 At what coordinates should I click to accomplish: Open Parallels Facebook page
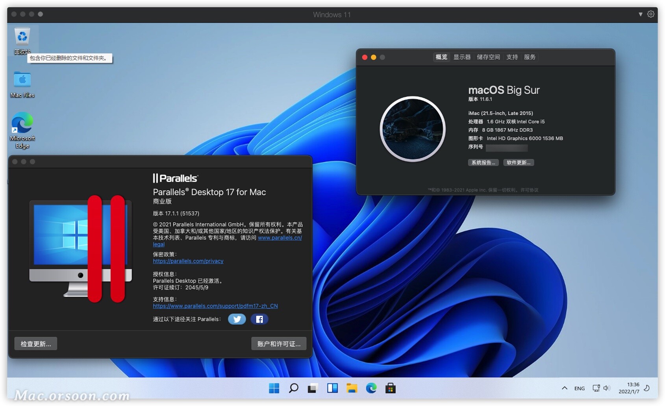coord(259,319)
